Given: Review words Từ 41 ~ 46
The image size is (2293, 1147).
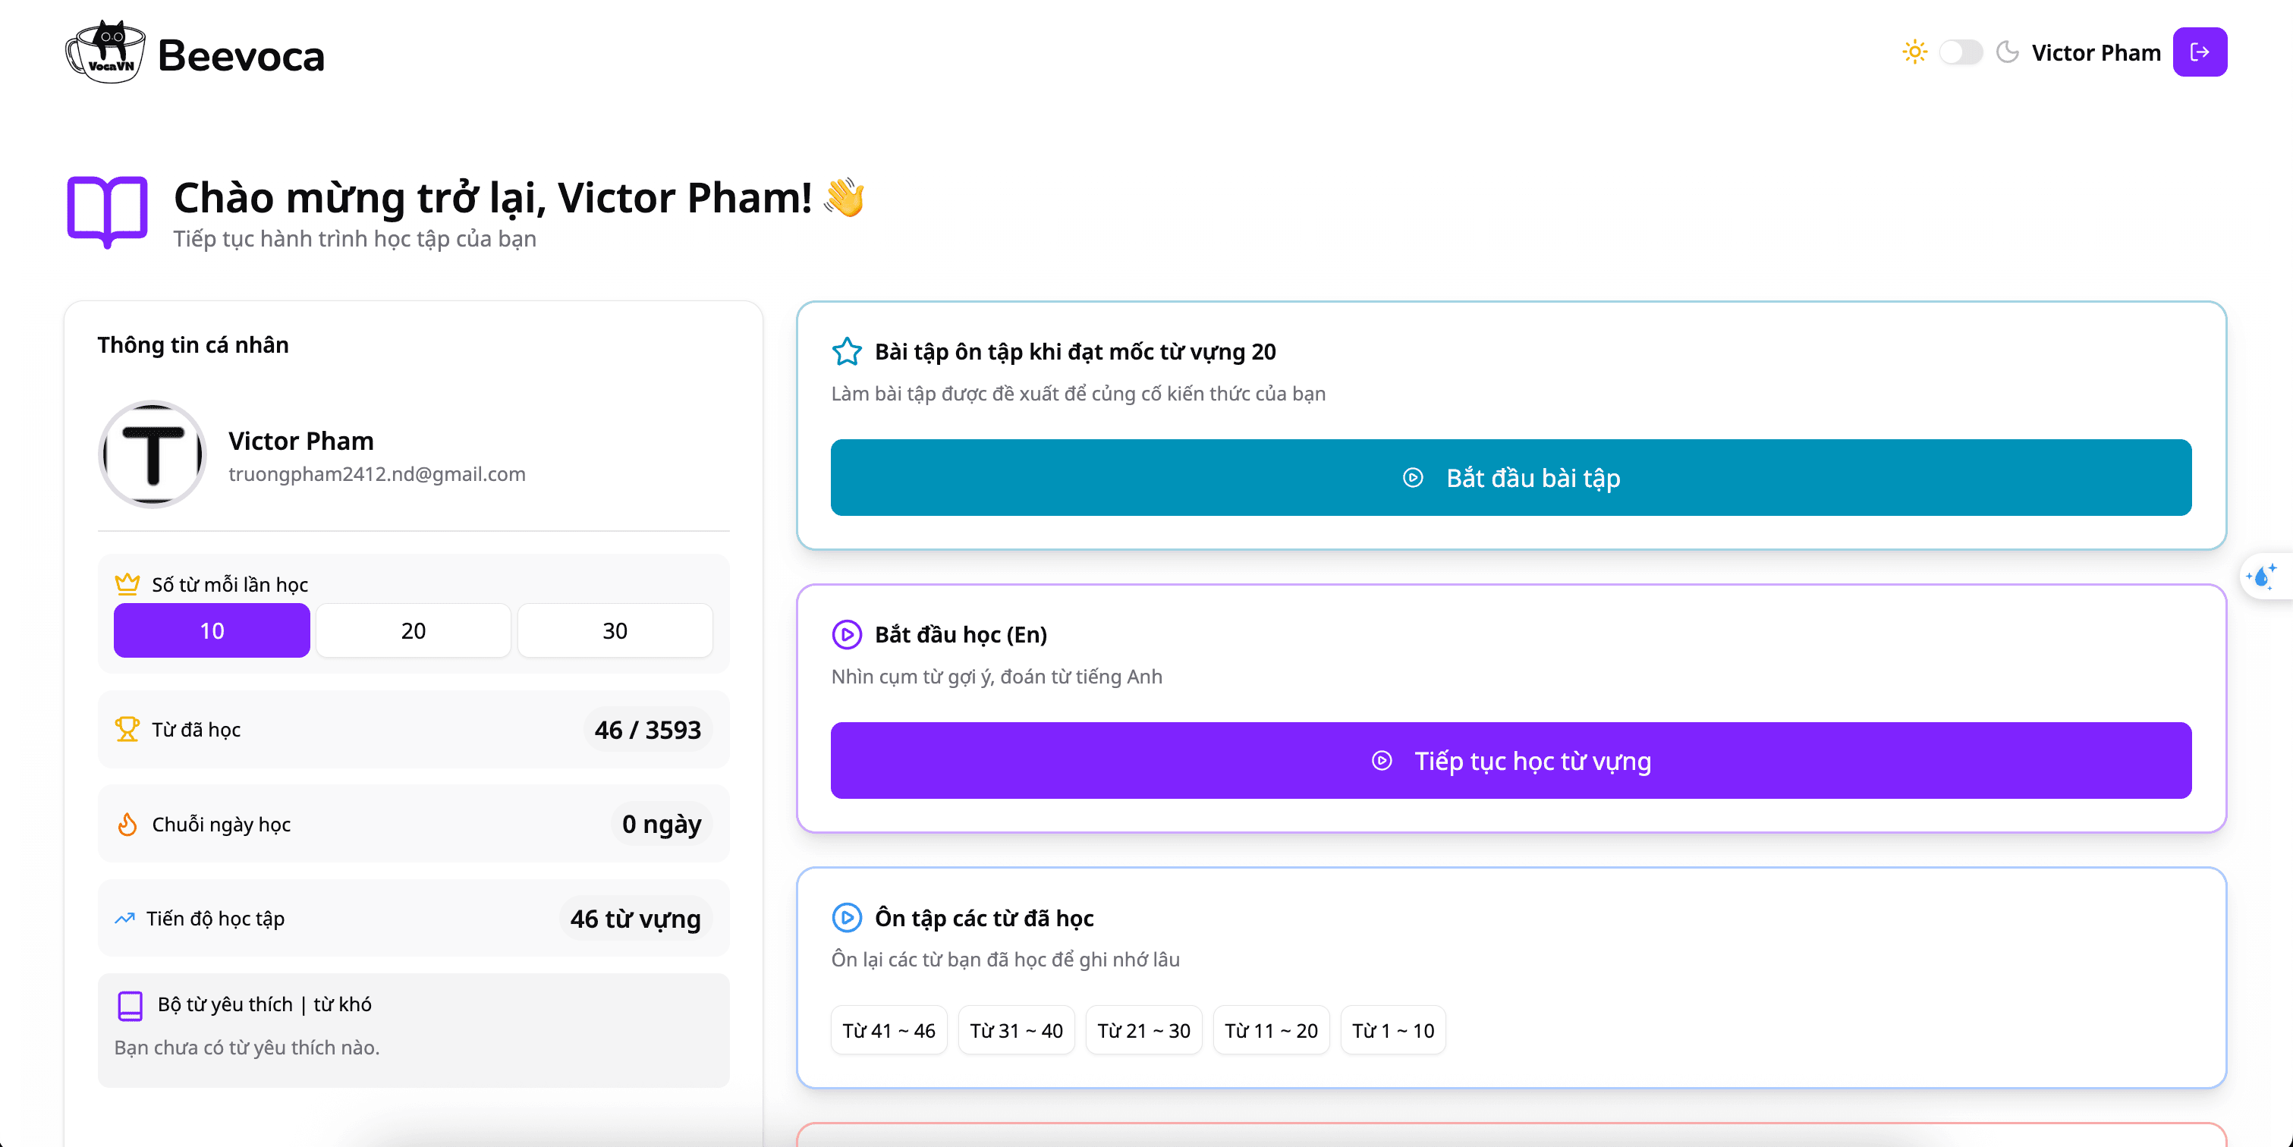Looking at the screenshot, I should (889, 1030).
